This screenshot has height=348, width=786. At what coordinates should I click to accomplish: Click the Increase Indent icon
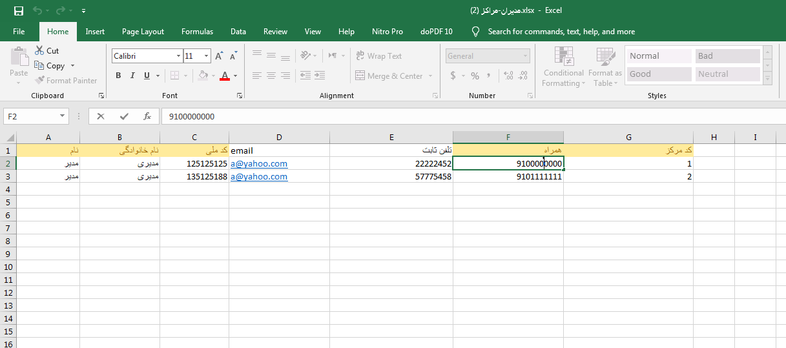(320, 76)
